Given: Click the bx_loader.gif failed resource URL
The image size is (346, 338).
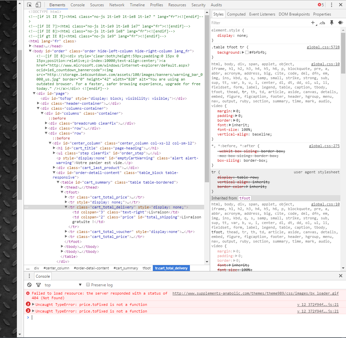Looking at the screenshot, I should (255, 293).
